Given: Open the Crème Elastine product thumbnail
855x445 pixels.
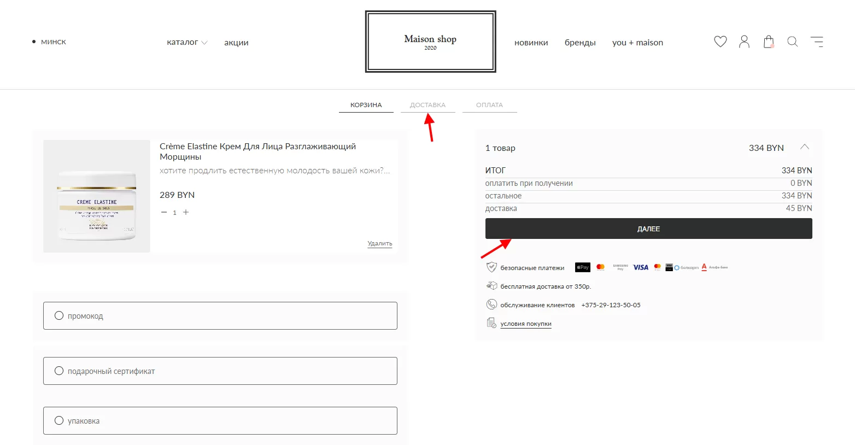Looking at the screenshot, I should [x=97, y=196].
